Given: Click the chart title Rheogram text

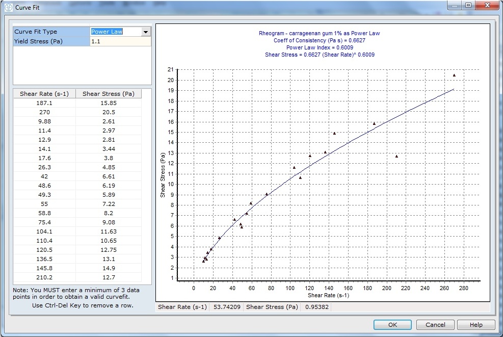Looking at the screenshot, I should click(x=319, y=33).
